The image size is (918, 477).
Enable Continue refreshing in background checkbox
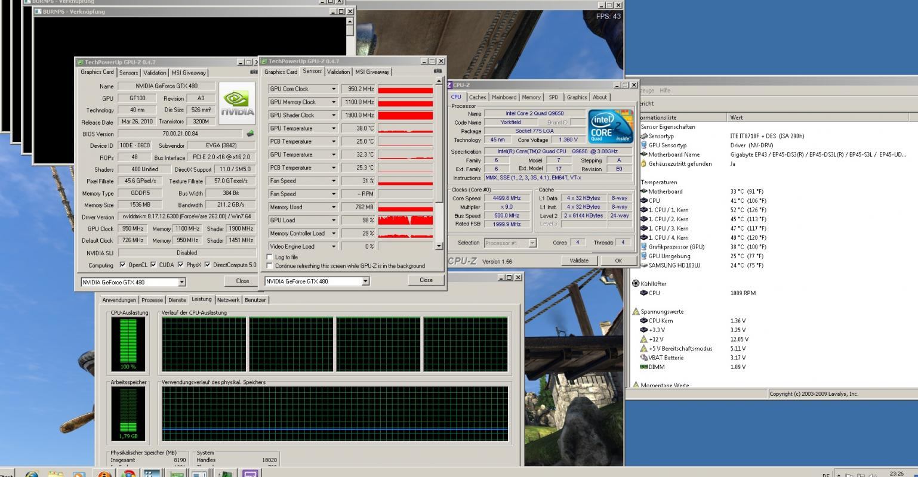tap(269, 265)
